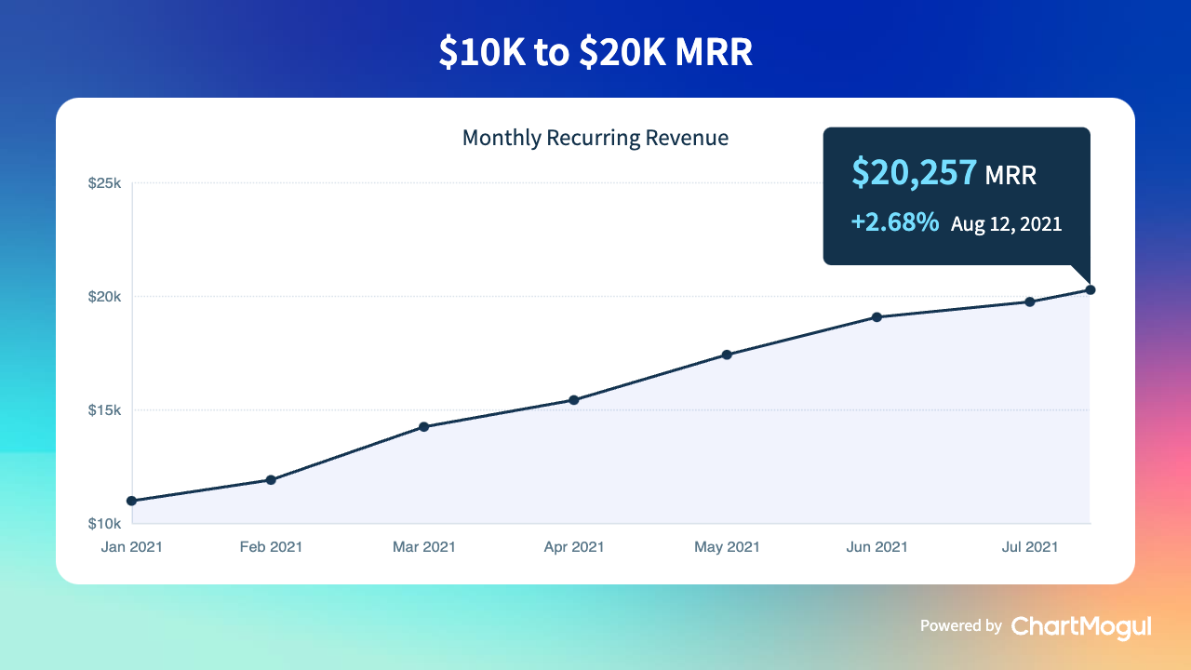Click the +2.68% growth figure in the tooltip
The width and height of the screenshot is (1191, 670).
tap(894, 223)
